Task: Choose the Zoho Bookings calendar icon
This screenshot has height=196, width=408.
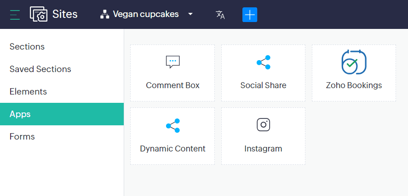Action: pyautogui.click(x=354, y=62)
